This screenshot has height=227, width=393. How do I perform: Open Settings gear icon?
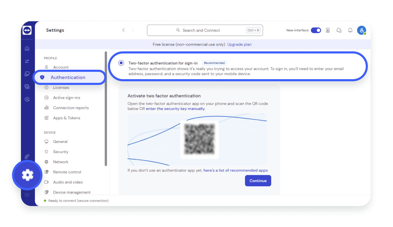click(x=28, y=175)
